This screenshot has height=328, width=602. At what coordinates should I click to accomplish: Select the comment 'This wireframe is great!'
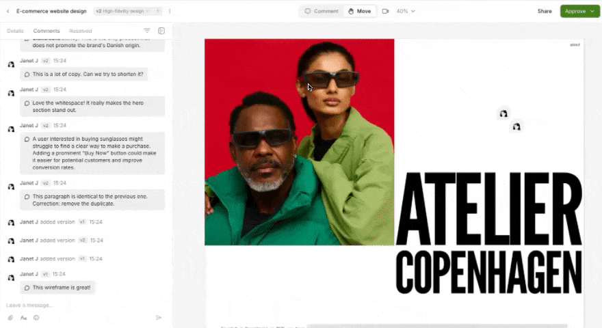(x=57, y=288)
